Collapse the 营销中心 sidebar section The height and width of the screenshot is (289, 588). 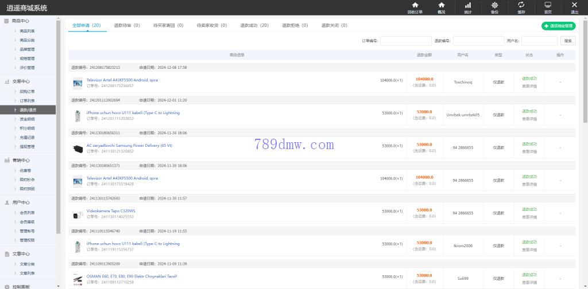click(21, 161)
